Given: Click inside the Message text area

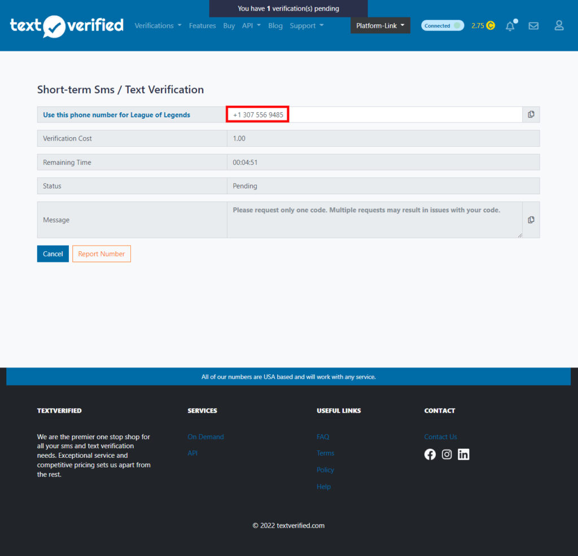Looking at the screenshot, I should point(375,220).
